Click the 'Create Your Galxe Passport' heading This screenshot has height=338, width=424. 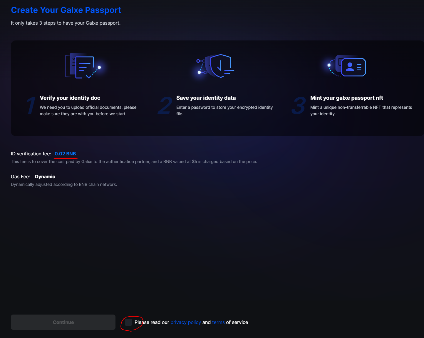click(x=66, y=10)
